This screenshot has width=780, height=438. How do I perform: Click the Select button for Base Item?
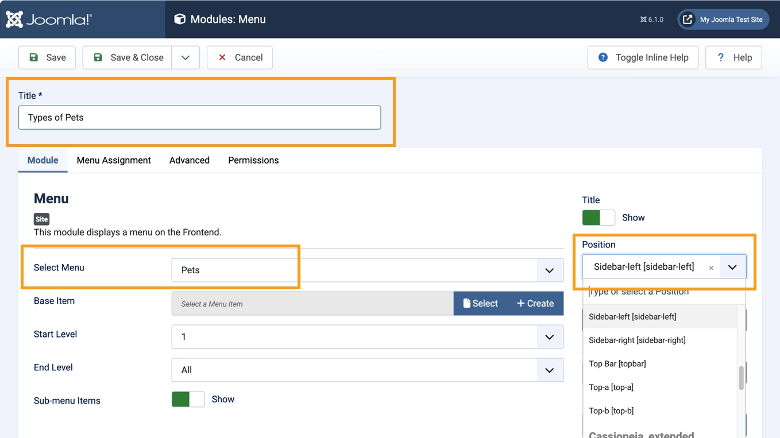coord(481,304)
